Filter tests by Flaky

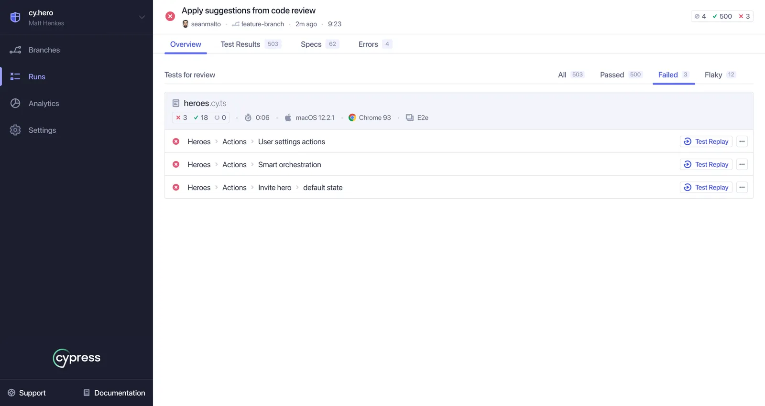click(x=713, y=75)
